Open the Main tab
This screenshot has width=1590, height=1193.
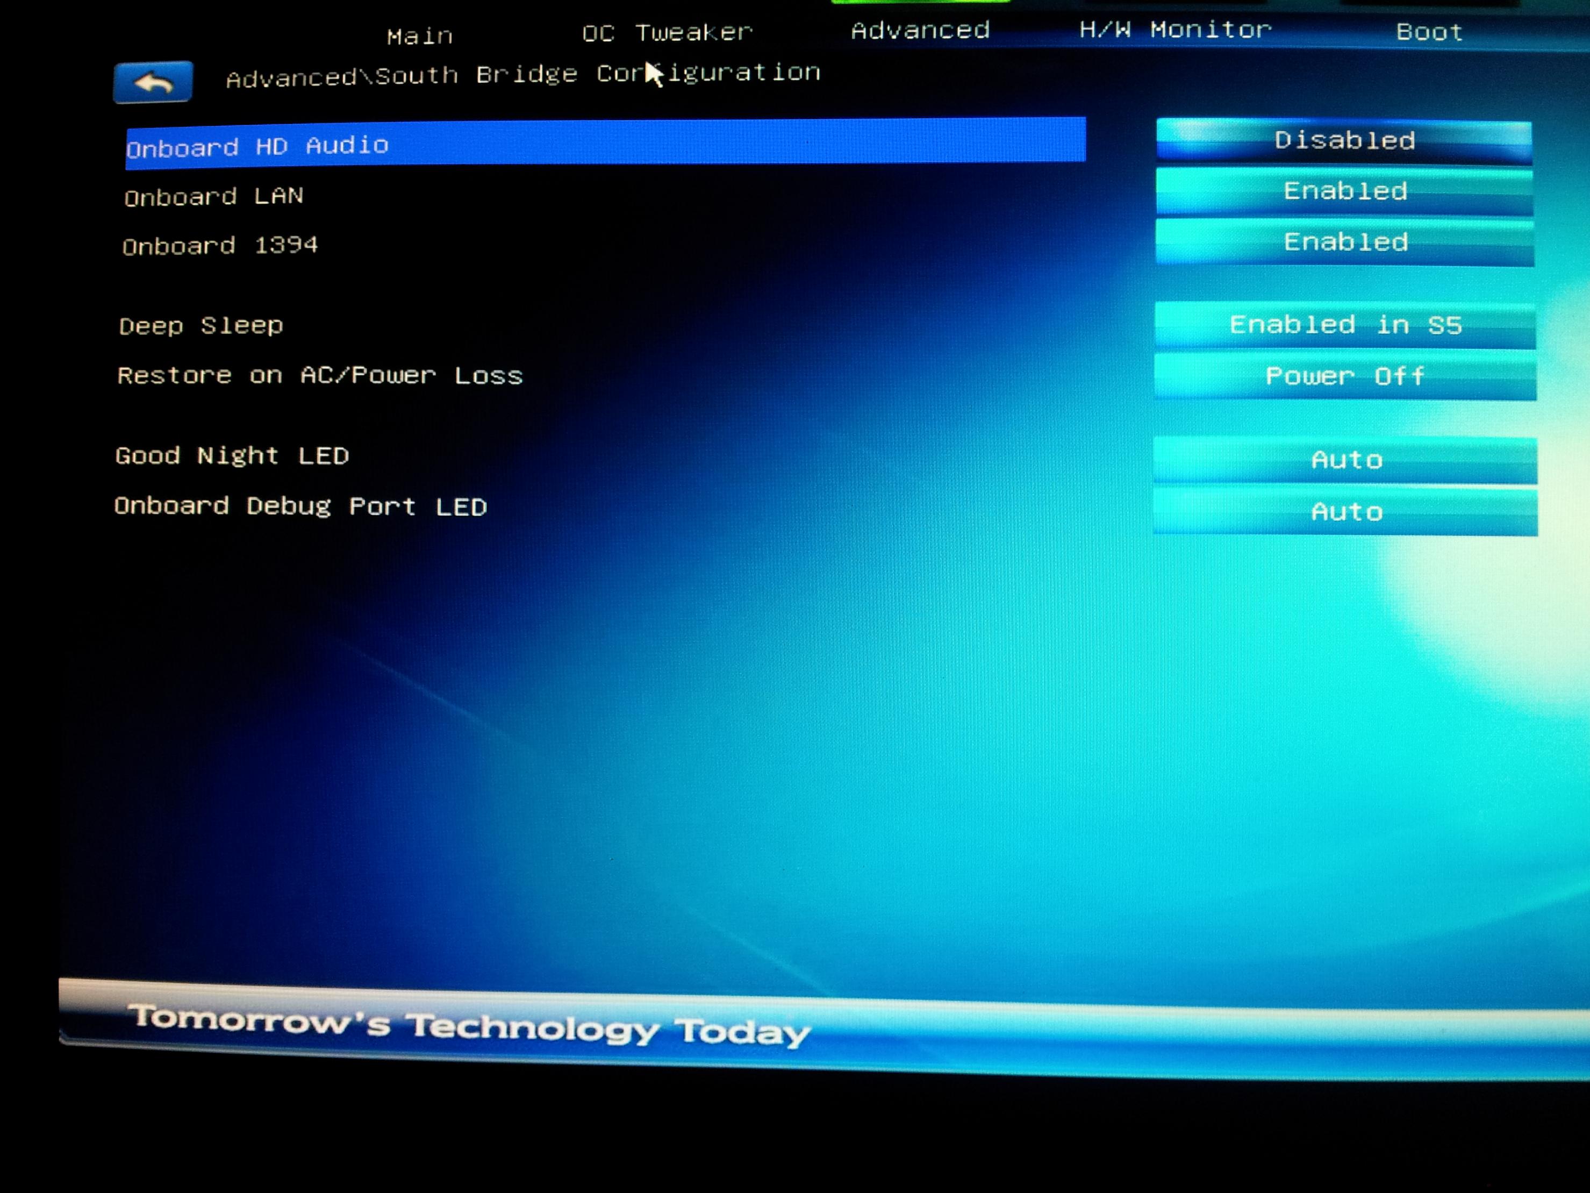tap(420, 36)
